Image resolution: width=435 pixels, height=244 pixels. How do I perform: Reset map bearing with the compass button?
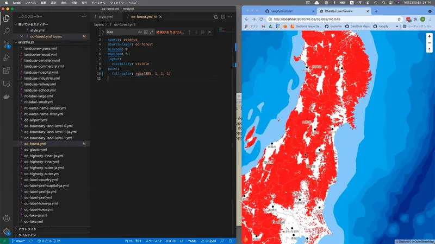click(x=429, y=49)
